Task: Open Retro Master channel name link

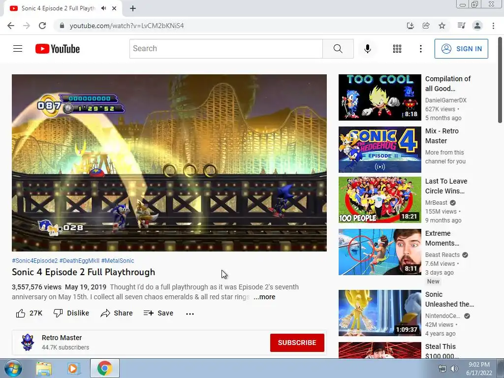Action: point(62,338)
